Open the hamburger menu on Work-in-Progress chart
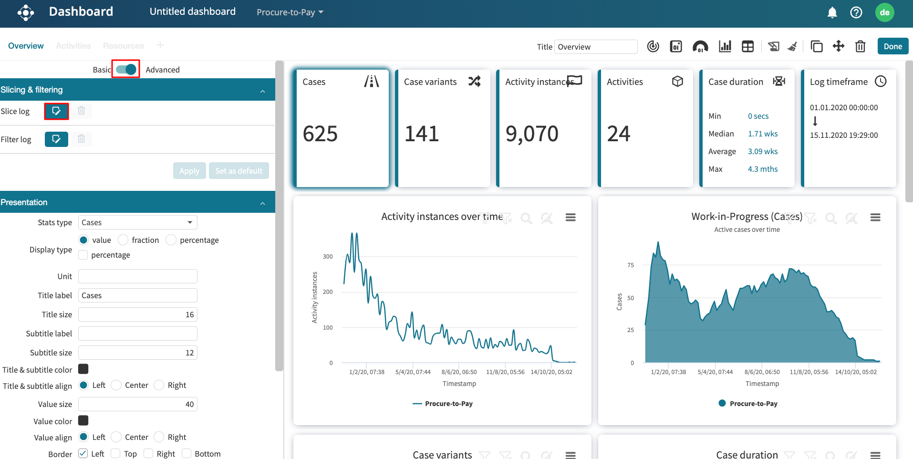Viewport: 913px width, 459px height. pyautogui.click(x=875, y=218)
